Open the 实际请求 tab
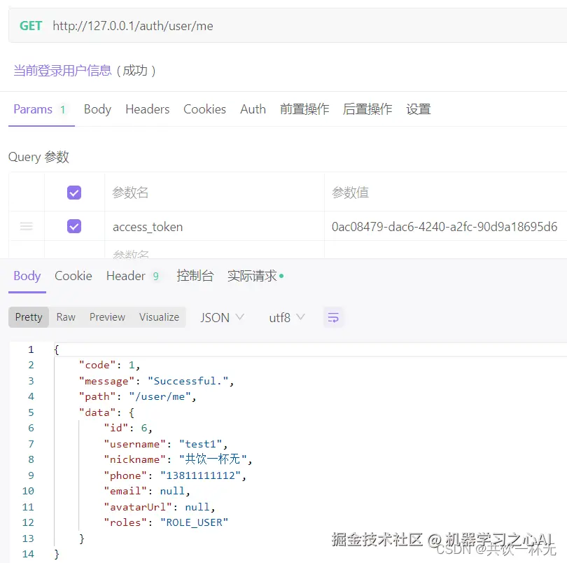The image size is (567, 563). [x=255, y=276]
